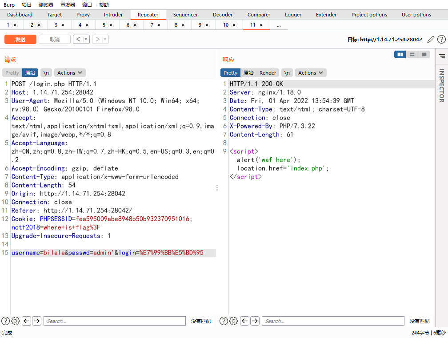448x338 pixels.
Task: Grab the pane splitter handle between request and response
Action: (x=217, y=187)
